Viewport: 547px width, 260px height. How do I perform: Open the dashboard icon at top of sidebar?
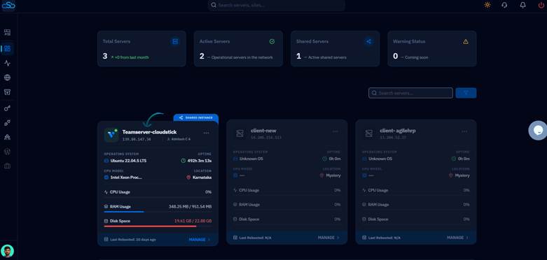(x=7, y=33)
